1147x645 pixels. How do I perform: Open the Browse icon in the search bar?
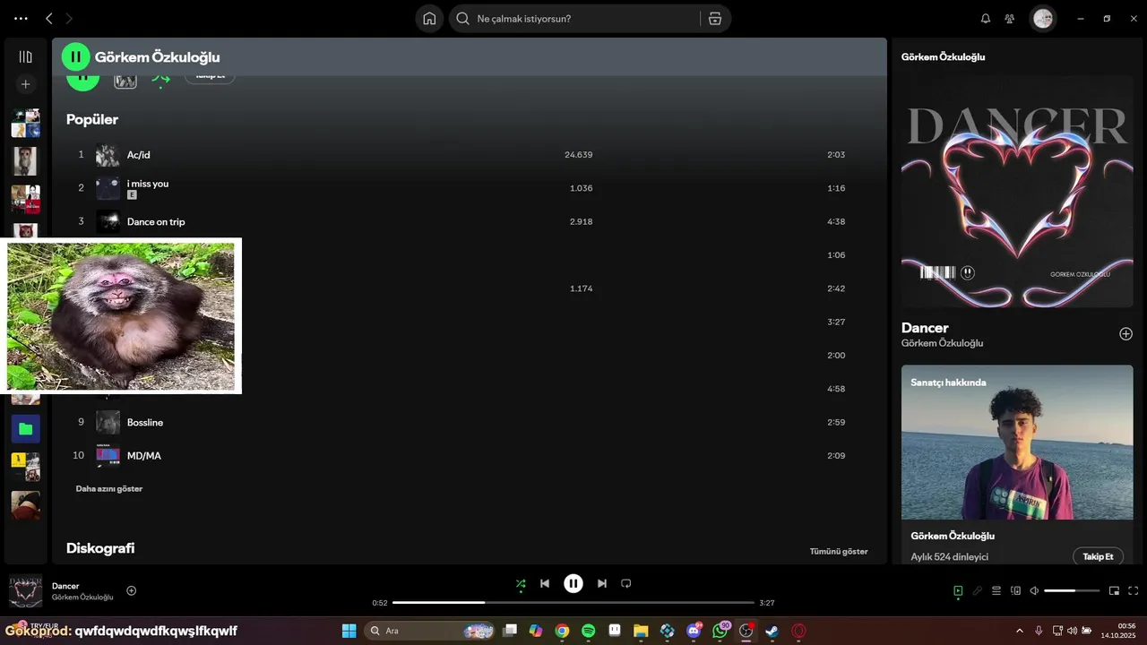tap(715, 18)
